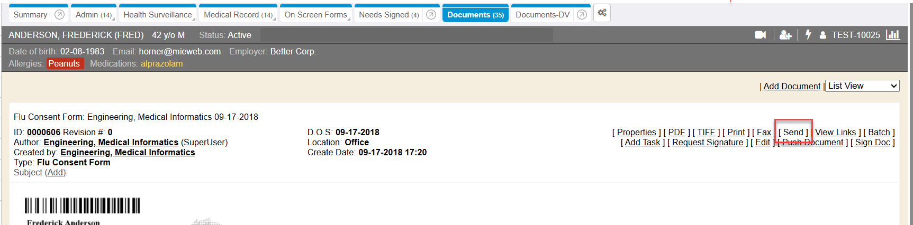Open the On Screen Forms tab
Viewport: 913px width, 225px height.
(x=315, y=15)
